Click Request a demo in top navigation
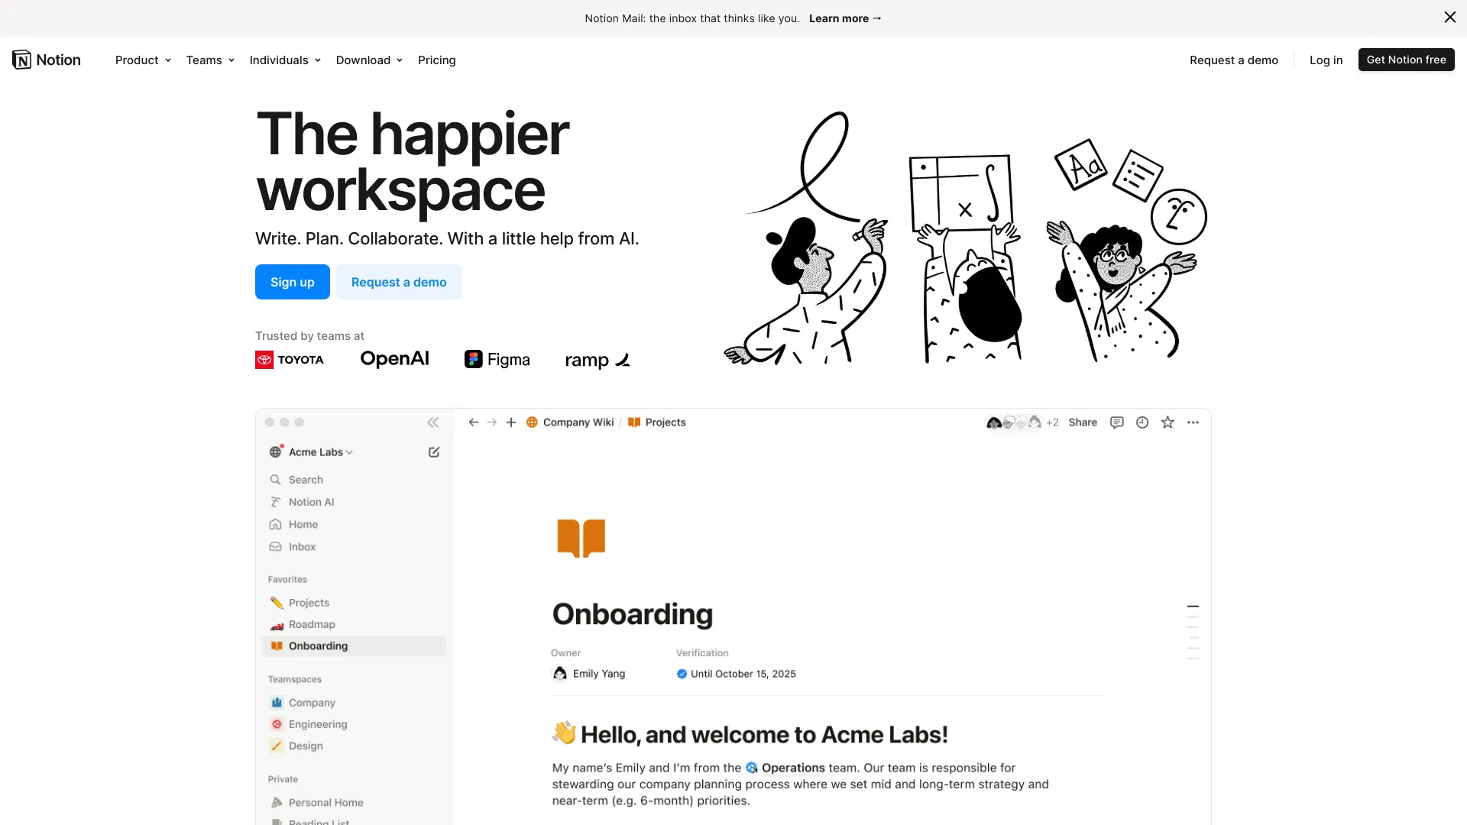The height and width of the screenshot is (825, 1467). [x=1234, y=60]
